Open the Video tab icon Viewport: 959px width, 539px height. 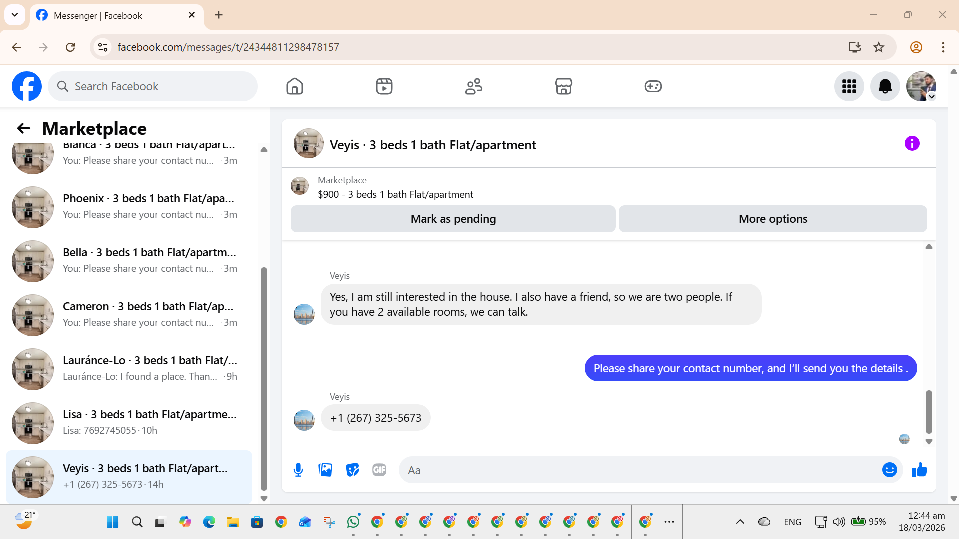click(384, 86)
